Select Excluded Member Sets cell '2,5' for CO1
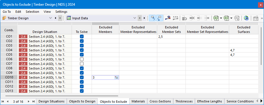The width and height of the screenshot is (264, 105). [x=172, y=37]
